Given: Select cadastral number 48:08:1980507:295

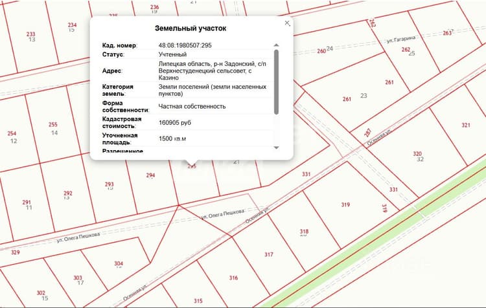Looking at the screenshot, I should (x=185, y=45).
